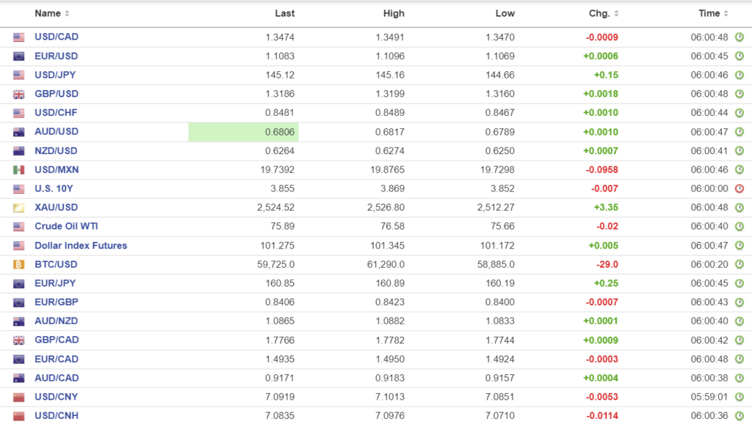Click the High column header

[x=394, y=13]
